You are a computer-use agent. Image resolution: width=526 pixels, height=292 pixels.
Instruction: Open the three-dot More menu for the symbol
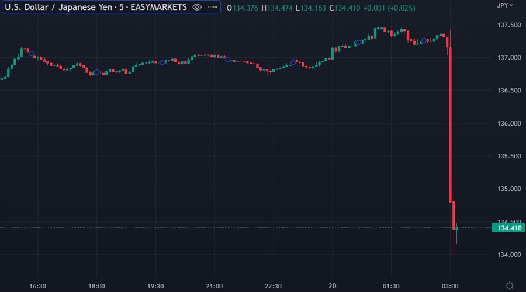213,7
